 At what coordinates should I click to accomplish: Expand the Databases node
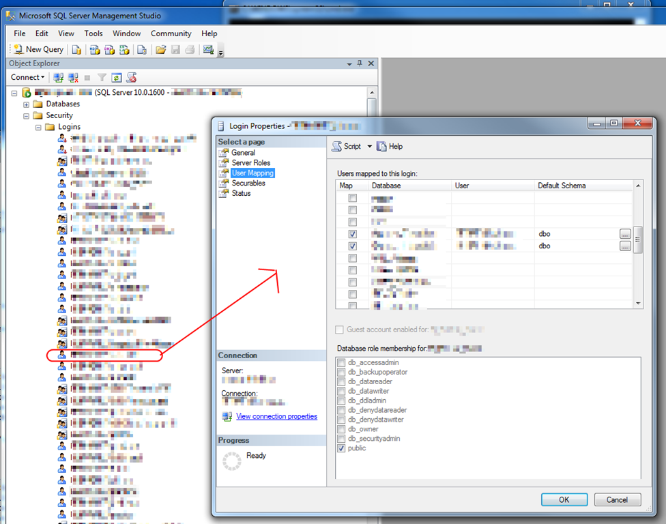pos(27,104)
